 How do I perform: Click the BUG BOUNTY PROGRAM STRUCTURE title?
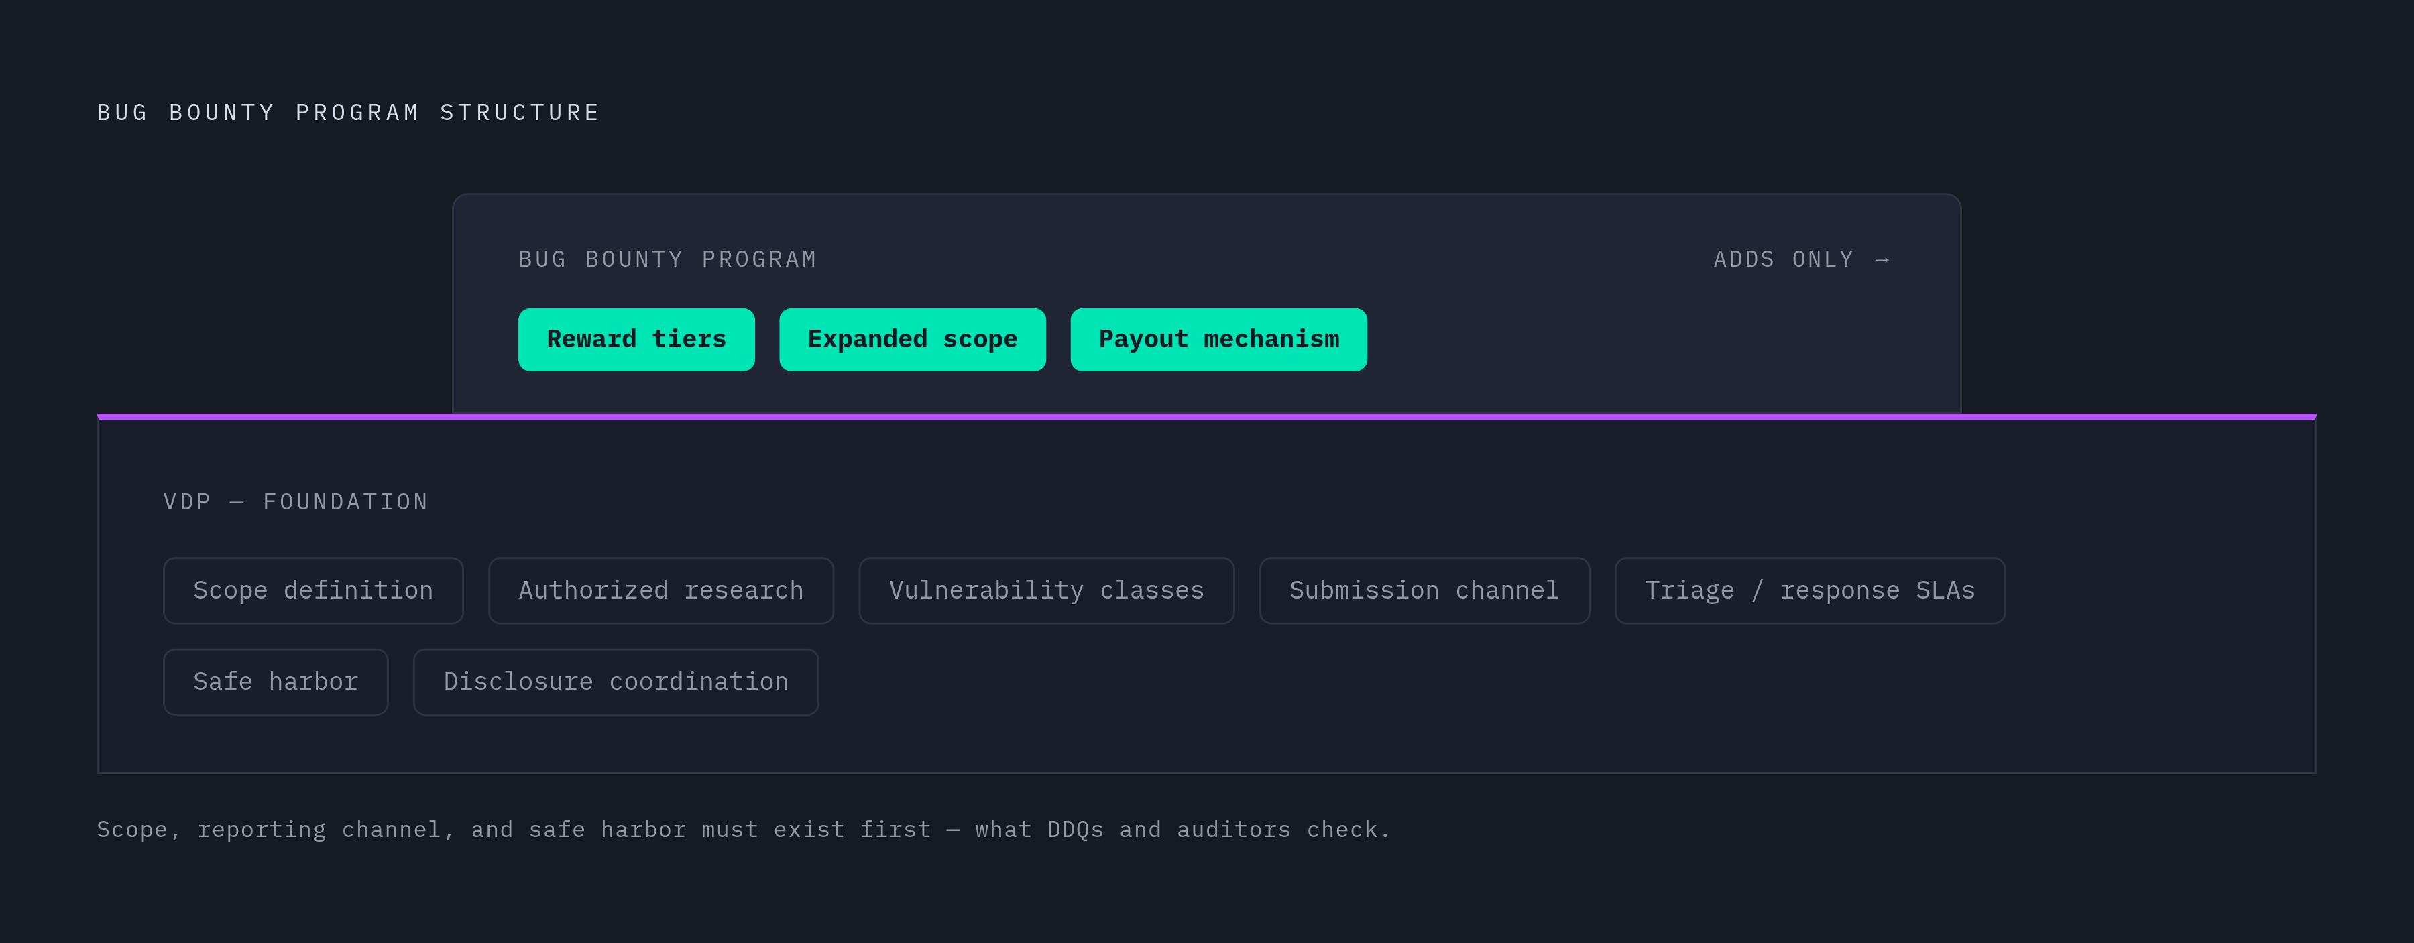[347, 113]
